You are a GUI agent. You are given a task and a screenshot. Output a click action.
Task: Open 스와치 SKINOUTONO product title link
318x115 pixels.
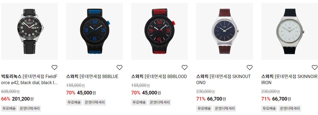(x=223, y=79)
